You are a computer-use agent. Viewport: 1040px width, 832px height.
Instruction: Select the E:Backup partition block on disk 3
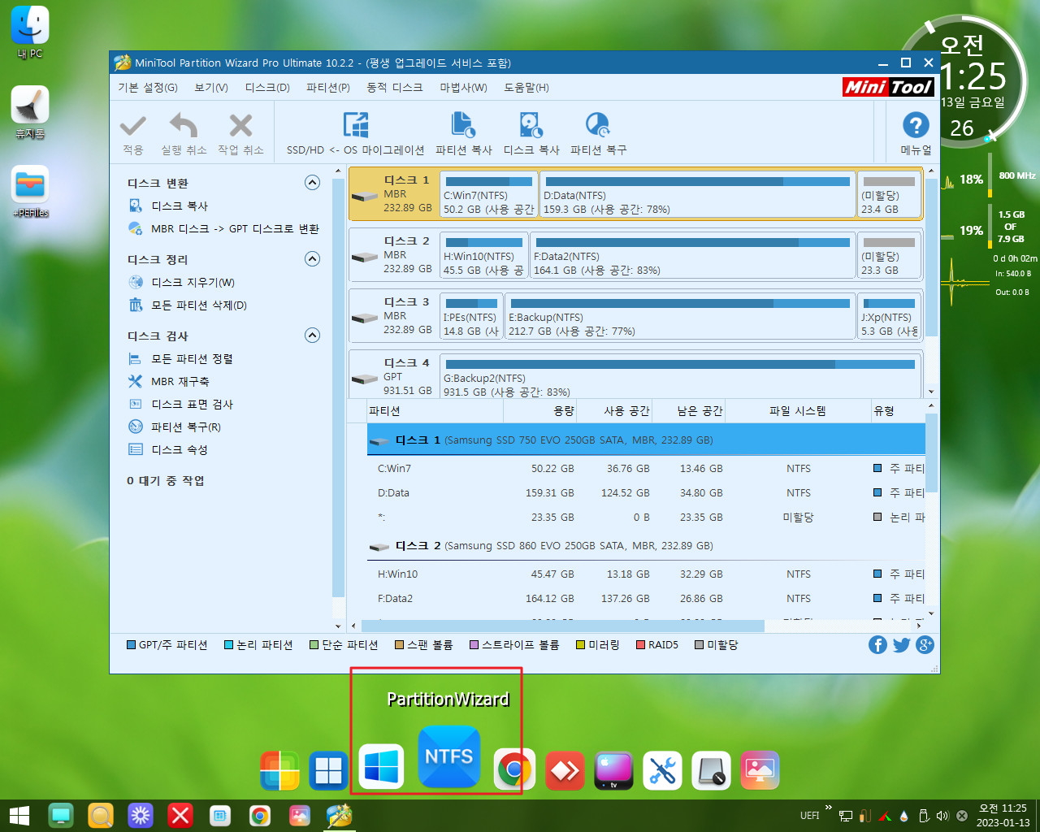(680, 316)
